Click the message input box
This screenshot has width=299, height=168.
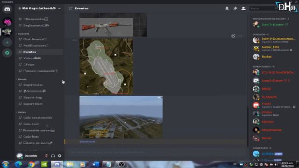point(157,152)
